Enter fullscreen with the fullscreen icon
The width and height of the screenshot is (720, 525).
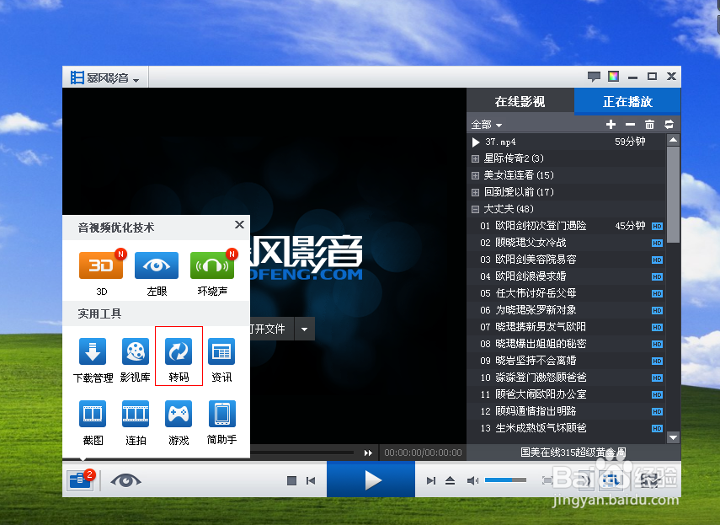point(547,480)
